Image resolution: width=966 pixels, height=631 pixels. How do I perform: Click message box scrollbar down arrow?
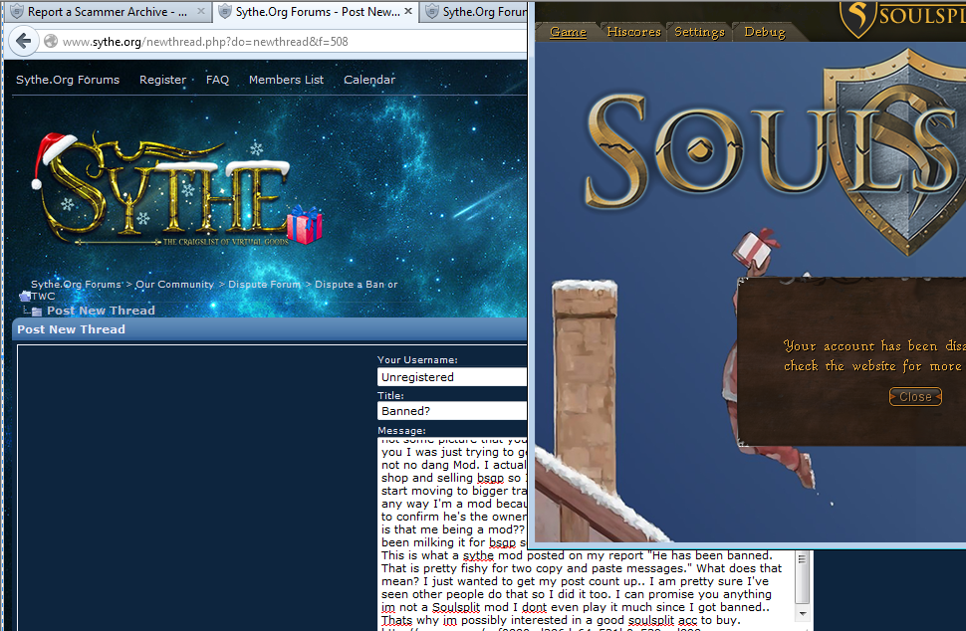pos(802,613)
